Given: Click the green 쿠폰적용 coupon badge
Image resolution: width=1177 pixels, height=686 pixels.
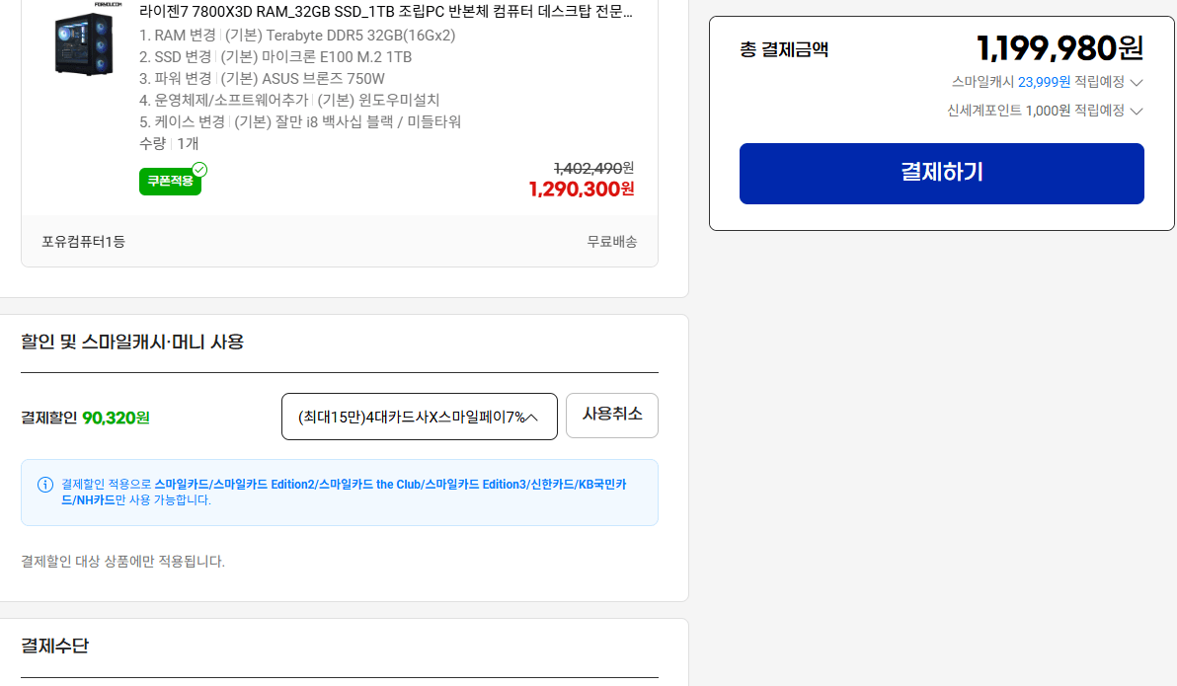Looking at the screenshot, I should [x=171, y=181].
